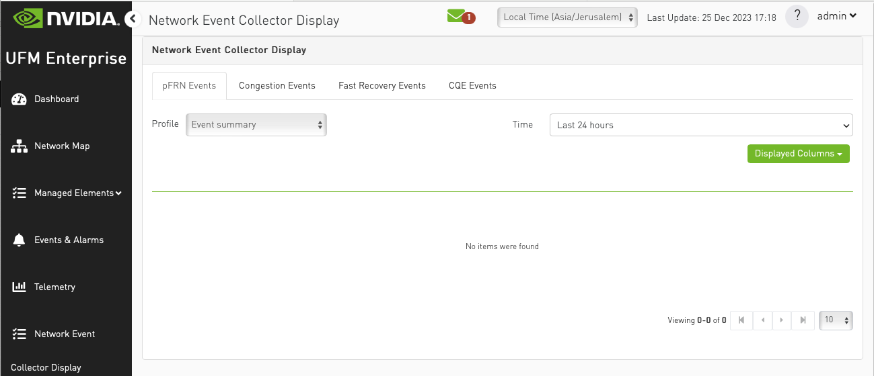Click the NVIDIA logo

[66, 18]
